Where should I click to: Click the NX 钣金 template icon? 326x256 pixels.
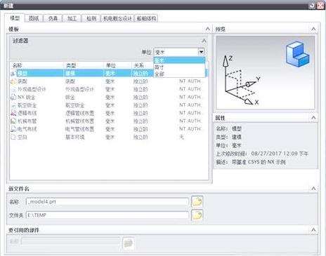(x=13, y=97)
